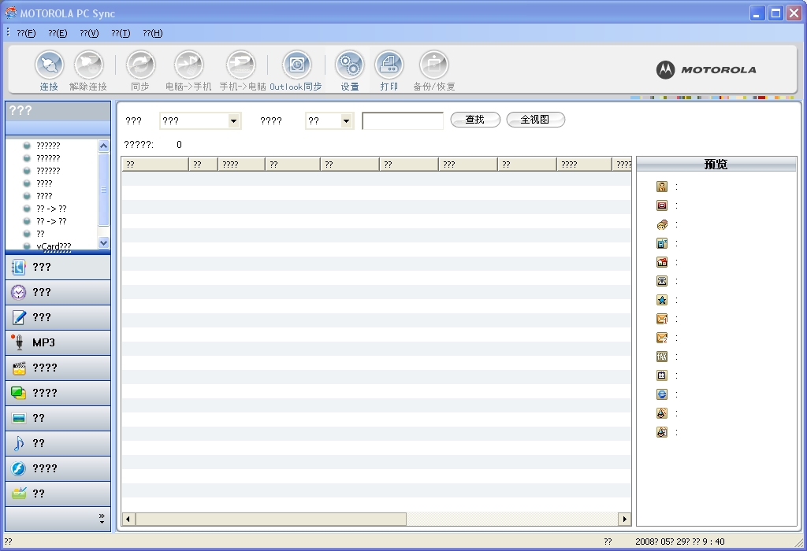Screen dimensions: 807x551
Task: Click the envelope icon numbered 2
Action: click(662, 338)
